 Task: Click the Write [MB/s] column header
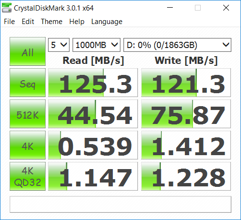pyautogui.click(x=186, y=61)
